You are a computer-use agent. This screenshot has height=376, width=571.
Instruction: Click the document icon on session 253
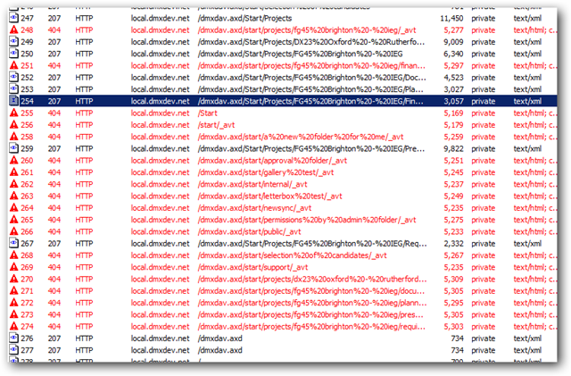click(14, 89)
